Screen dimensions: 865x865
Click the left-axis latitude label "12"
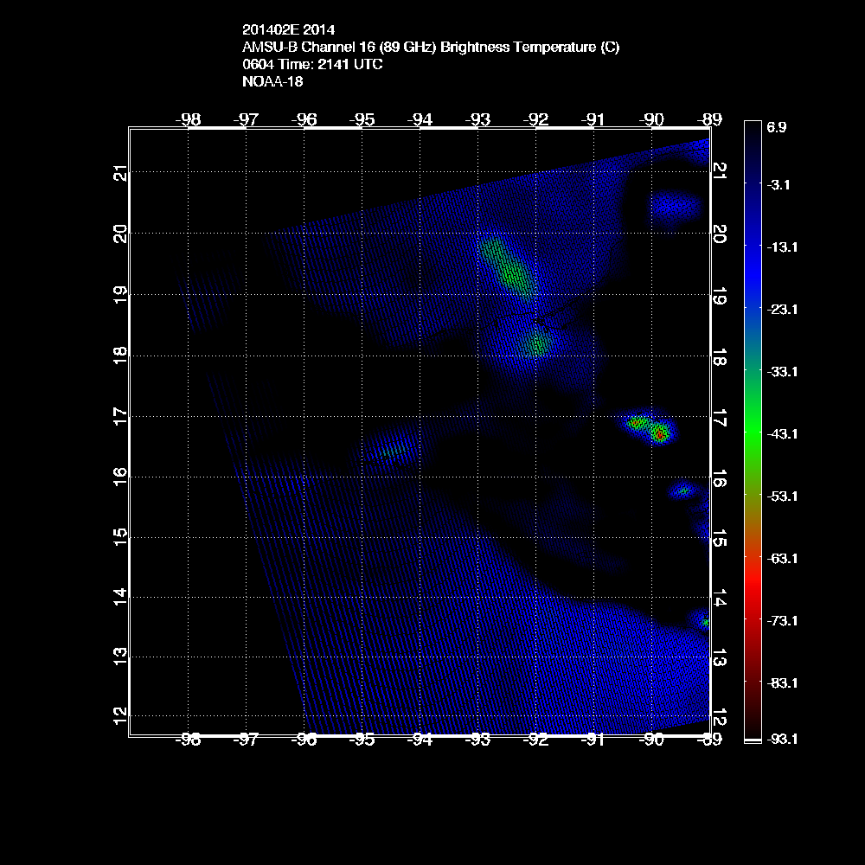coord(120,715)
